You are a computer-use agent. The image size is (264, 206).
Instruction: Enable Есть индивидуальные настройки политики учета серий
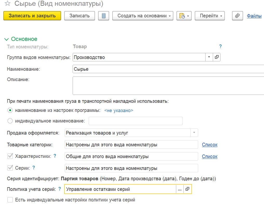10,200
